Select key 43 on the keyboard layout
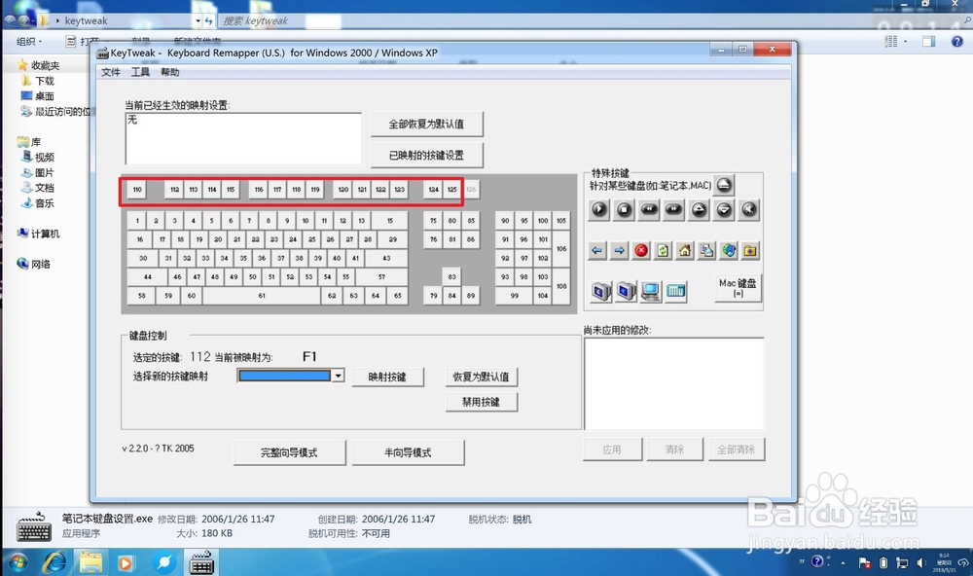This screenshot has height=576, width=973. (x=386, y=258)
